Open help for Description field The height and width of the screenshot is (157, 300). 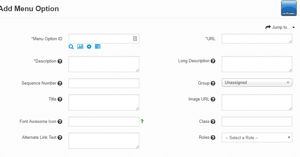point(60,61)
